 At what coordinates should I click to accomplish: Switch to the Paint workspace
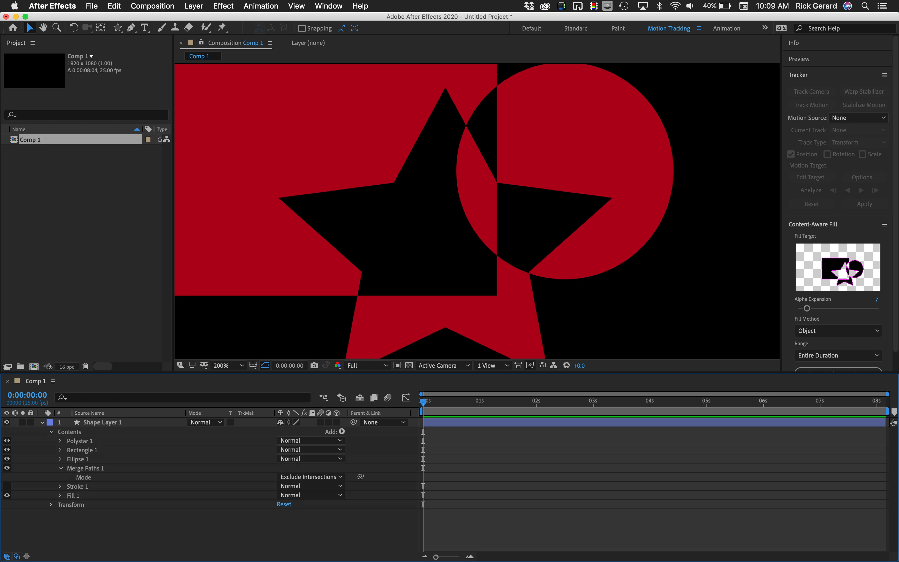click(x=618, y=28)
